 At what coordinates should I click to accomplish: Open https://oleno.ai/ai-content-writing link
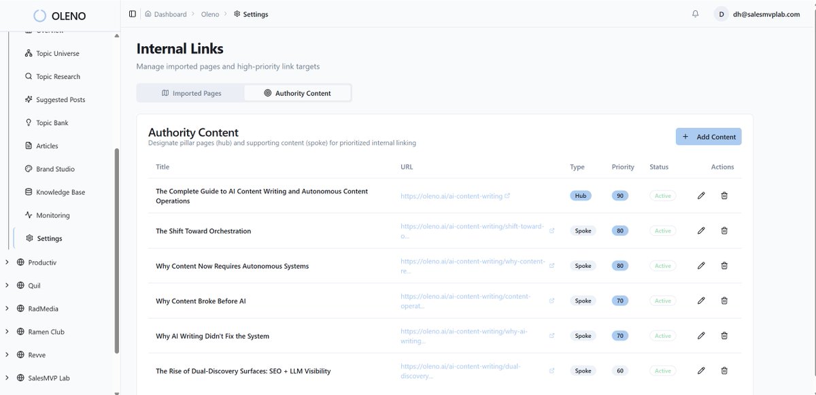point(452,196)
